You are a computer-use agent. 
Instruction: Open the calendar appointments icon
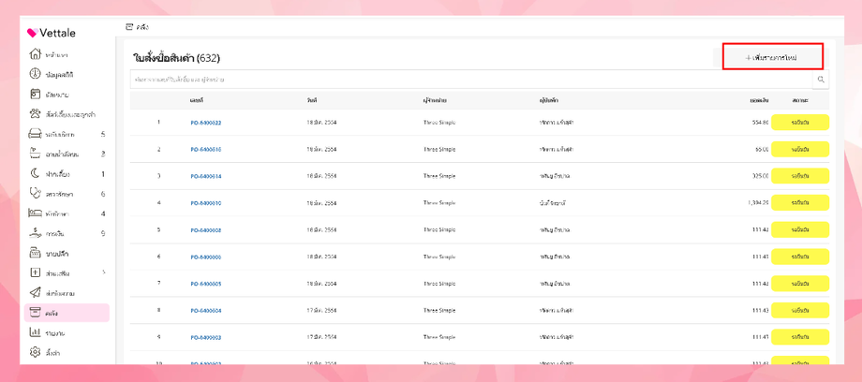coord(35,95)
